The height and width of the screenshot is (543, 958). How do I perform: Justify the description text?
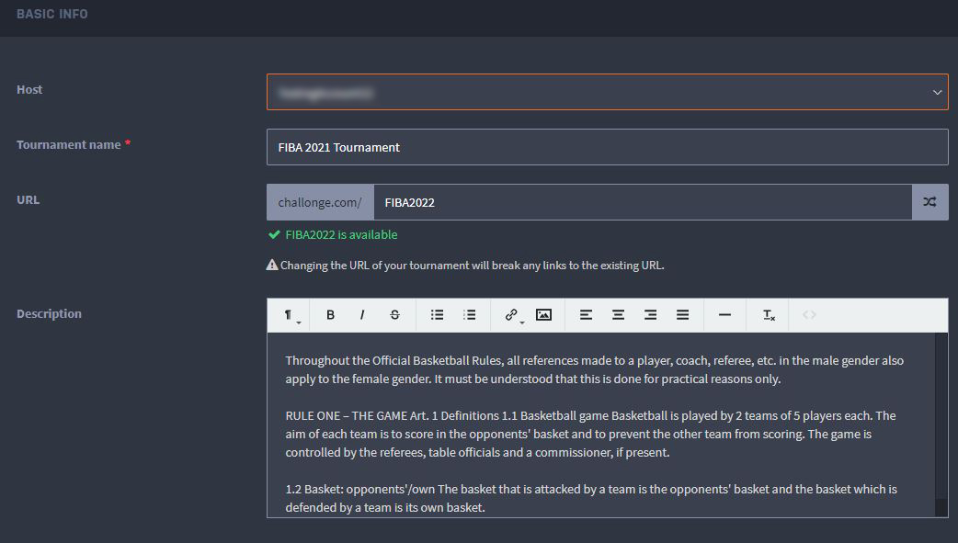682,314
